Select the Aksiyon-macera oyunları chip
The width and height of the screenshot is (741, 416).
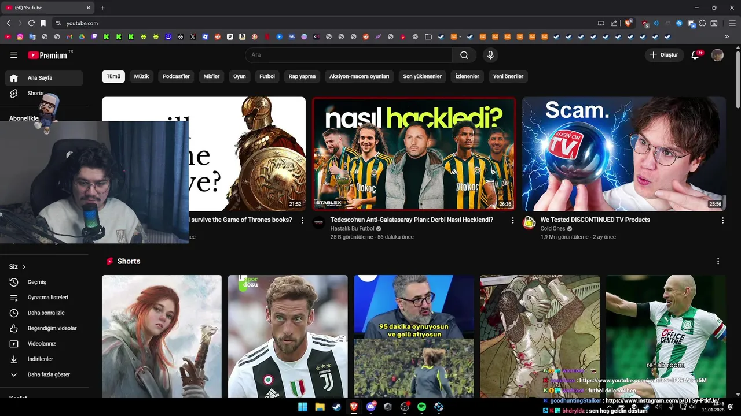coord(360,76)
